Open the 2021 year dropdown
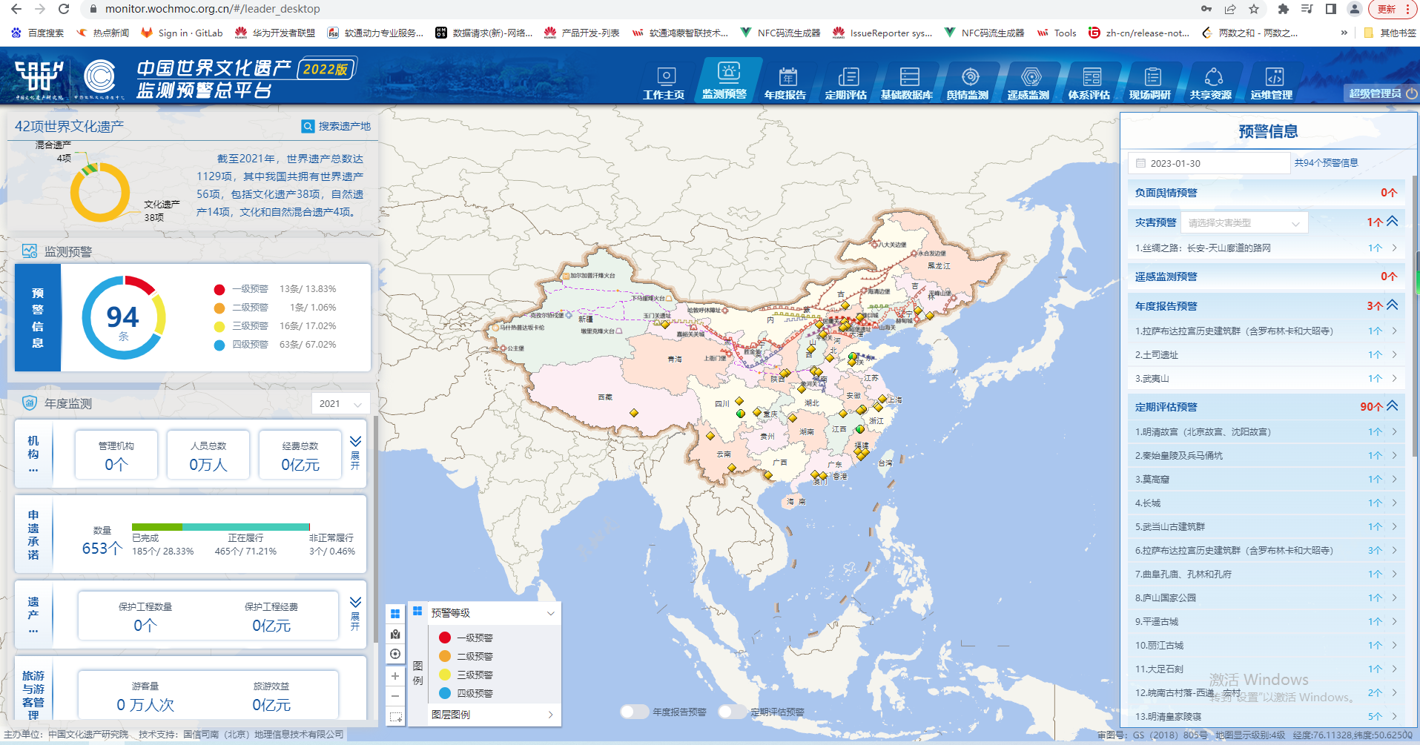 point(340,403)
